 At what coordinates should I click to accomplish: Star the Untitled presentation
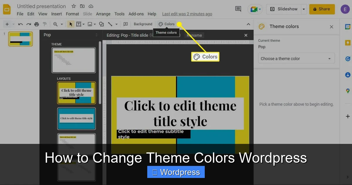click(74, 6)
